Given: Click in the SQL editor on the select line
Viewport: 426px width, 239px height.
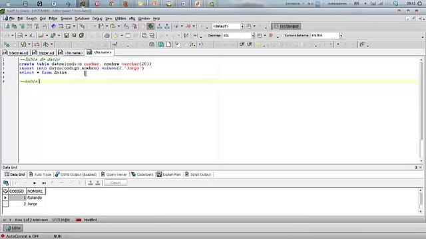Looking at the screenshot, I should coord(43,72).
